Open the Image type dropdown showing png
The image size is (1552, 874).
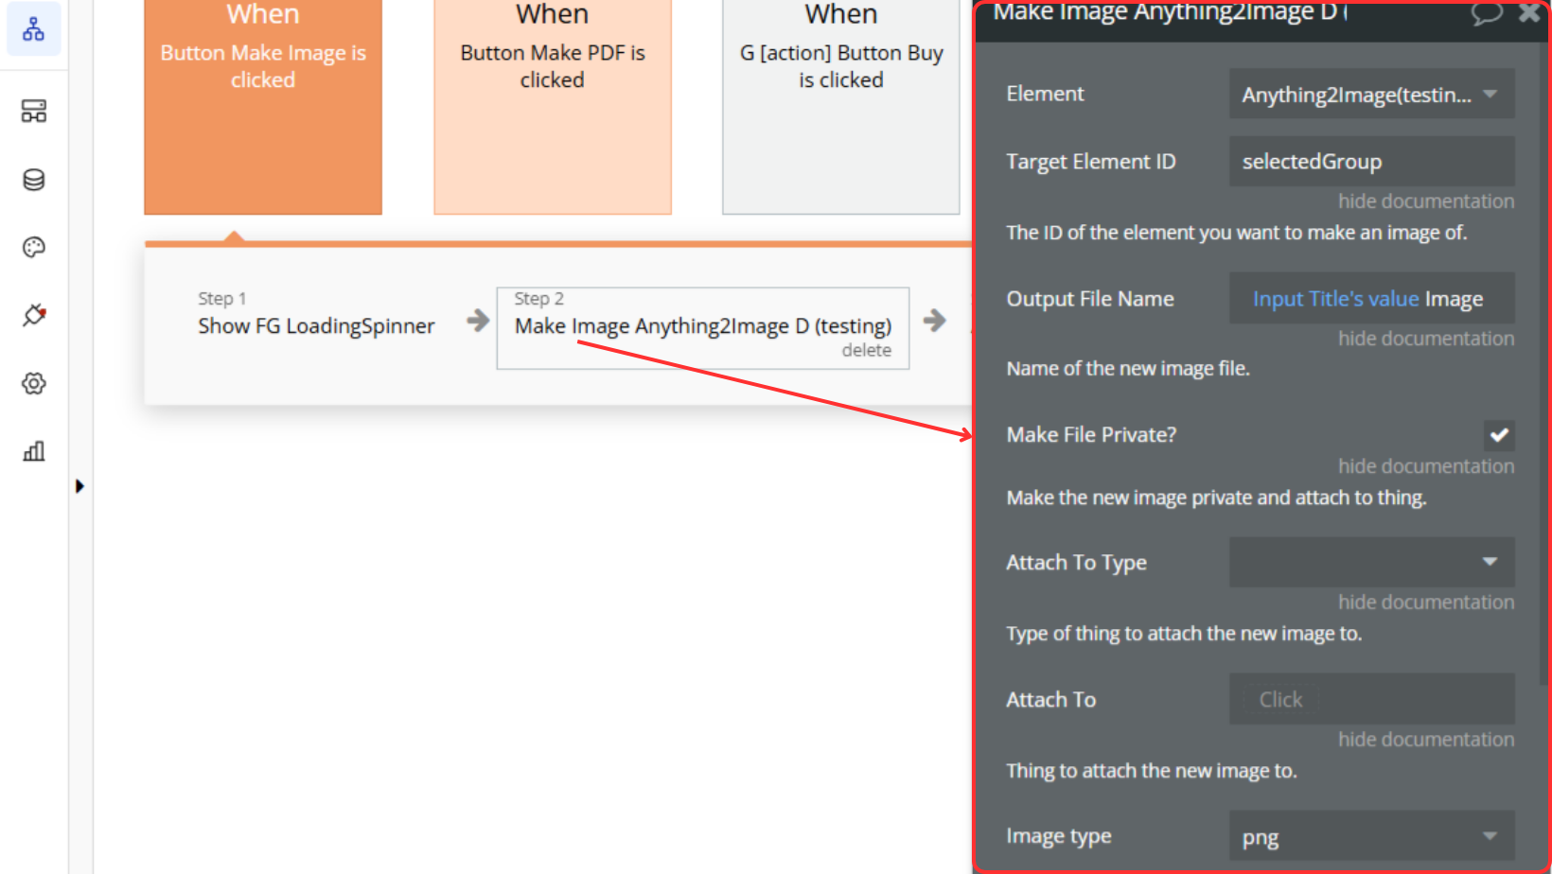1371,836
